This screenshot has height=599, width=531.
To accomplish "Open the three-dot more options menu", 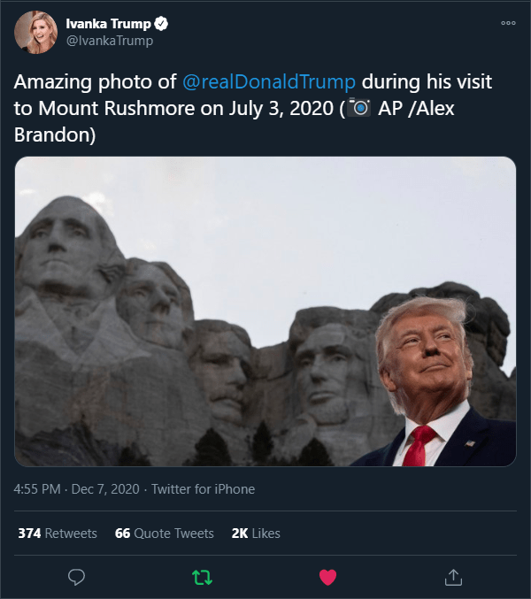I will (x=508, y=23).
